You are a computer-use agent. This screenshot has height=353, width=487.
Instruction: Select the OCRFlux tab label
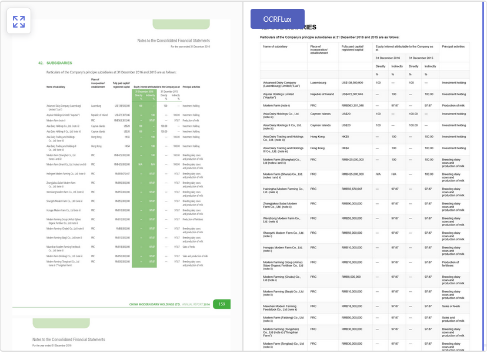pyautogui.click(x=277, y=19)
